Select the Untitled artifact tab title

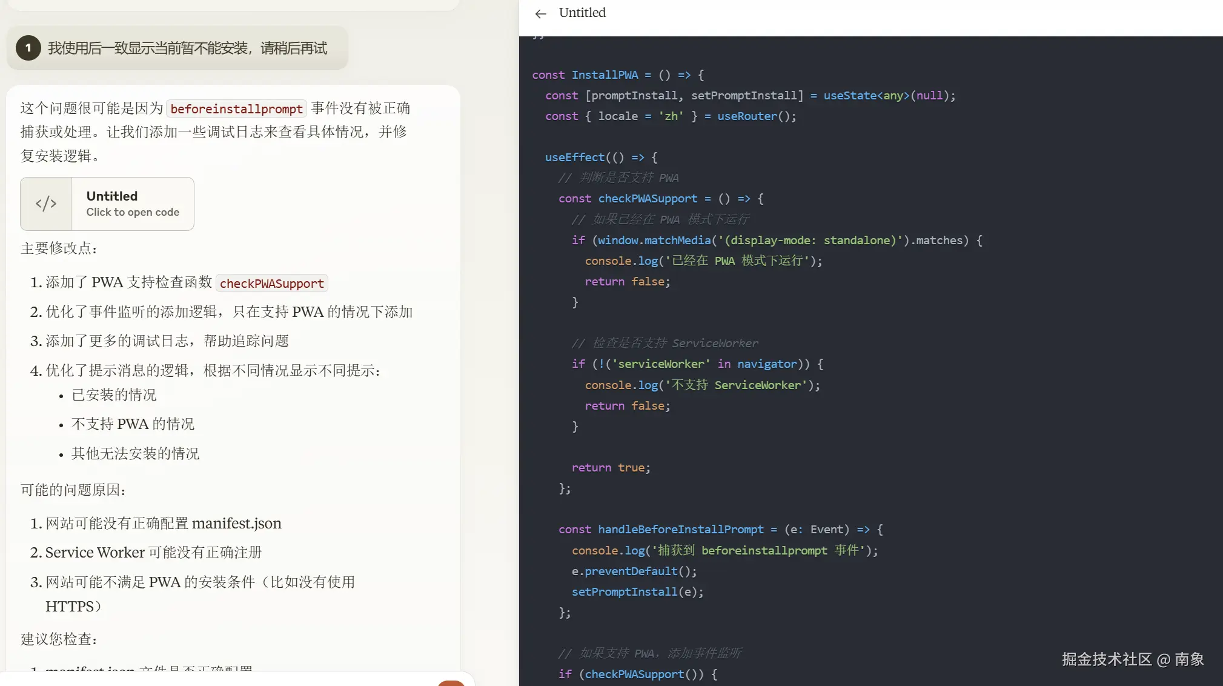(x=582, y=12)
